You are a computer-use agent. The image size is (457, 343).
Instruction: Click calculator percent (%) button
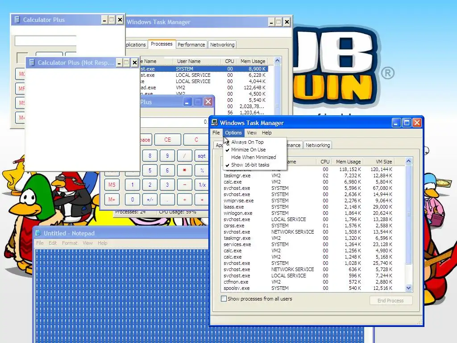(x=202, y=170)
